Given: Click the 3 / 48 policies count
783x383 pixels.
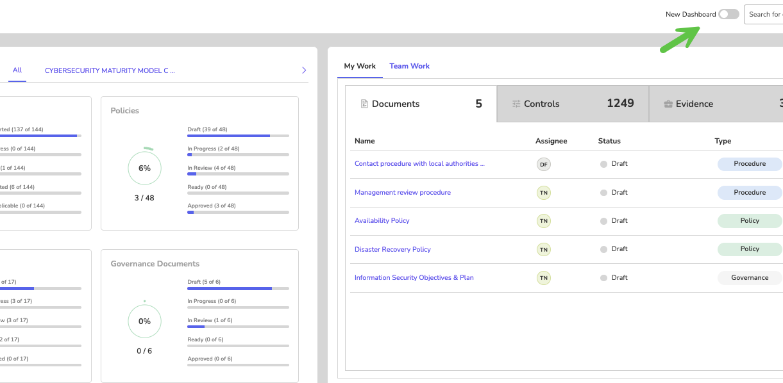Looking at the screenshot, I should coord(144,198).
